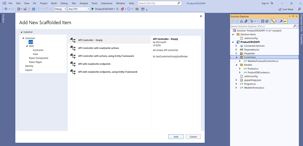Select Identity in the category tree
The image size is (303, 146).
(x=29, y=66)
